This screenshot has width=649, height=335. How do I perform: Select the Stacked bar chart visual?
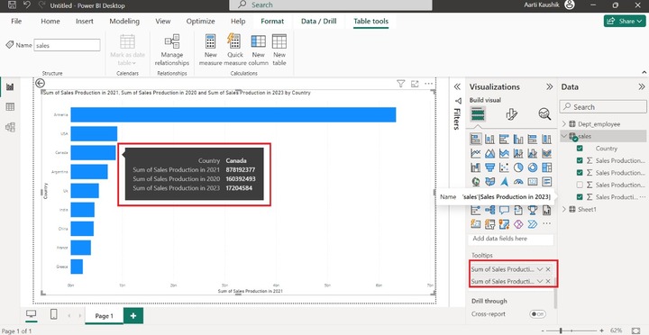coord(476,139)
